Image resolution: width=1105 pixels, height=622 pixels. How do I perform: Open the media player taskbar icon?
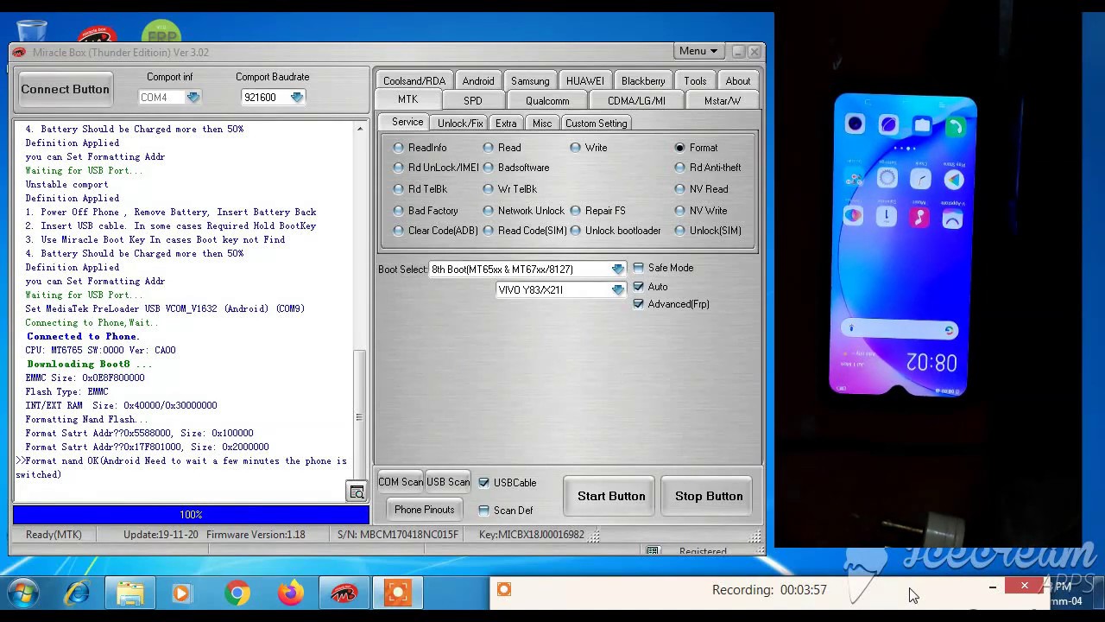click(x=181, y=593)
